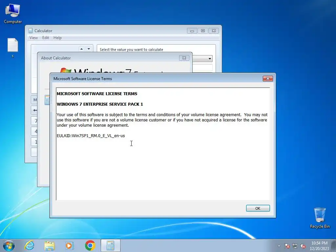Close the Microsoft Software License Terms dialog
The height and width of the screenshot is (252, 336).
268,79
